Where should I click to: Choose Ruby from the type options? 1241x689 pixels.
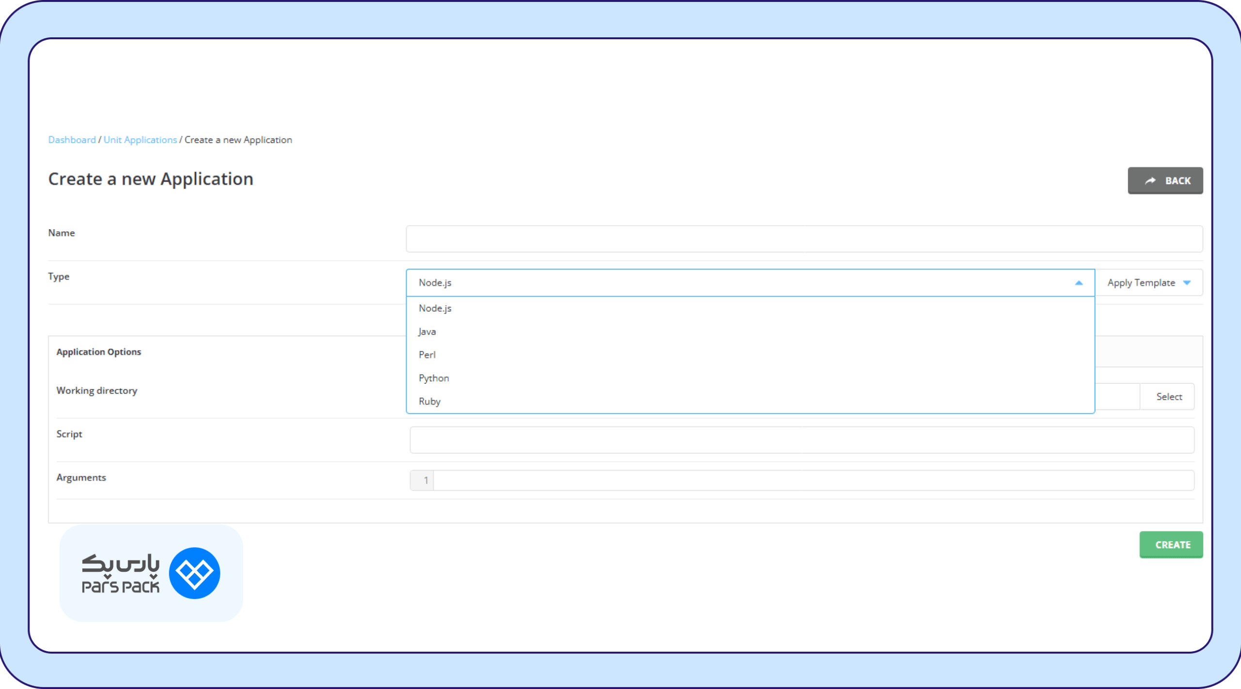point(430,401)
